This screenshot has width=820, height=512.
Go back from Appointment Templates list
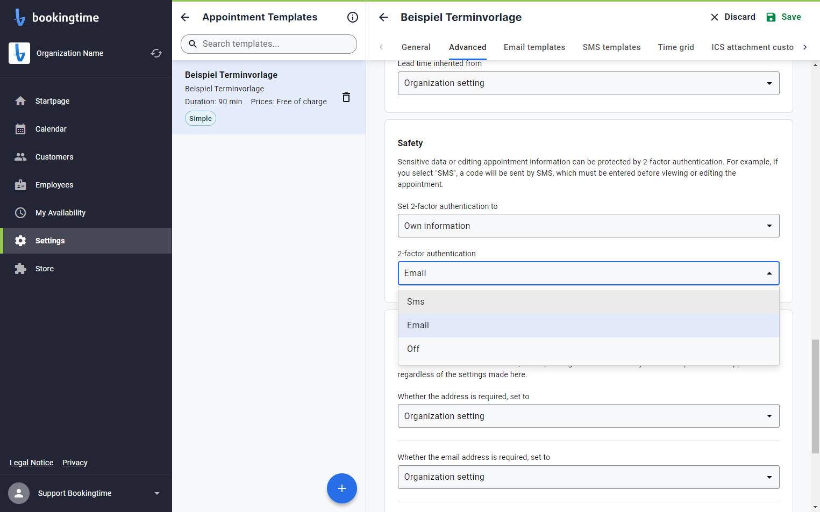pyautogui.click(x=185, y=17)
